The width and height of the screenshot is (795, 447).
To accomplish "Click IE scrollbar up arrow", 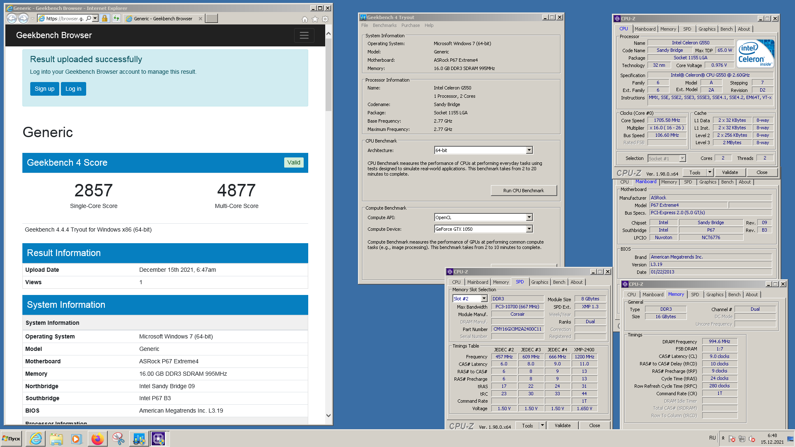I will click(329, 33).
